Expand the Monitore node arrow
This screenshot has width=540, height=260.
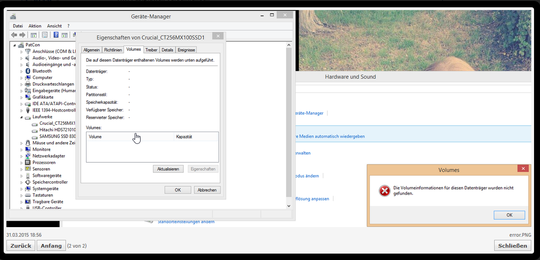tap(22, 149)
